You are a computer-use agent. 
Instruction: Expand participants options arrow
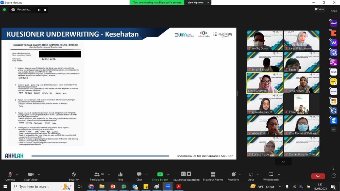point(109,174)
